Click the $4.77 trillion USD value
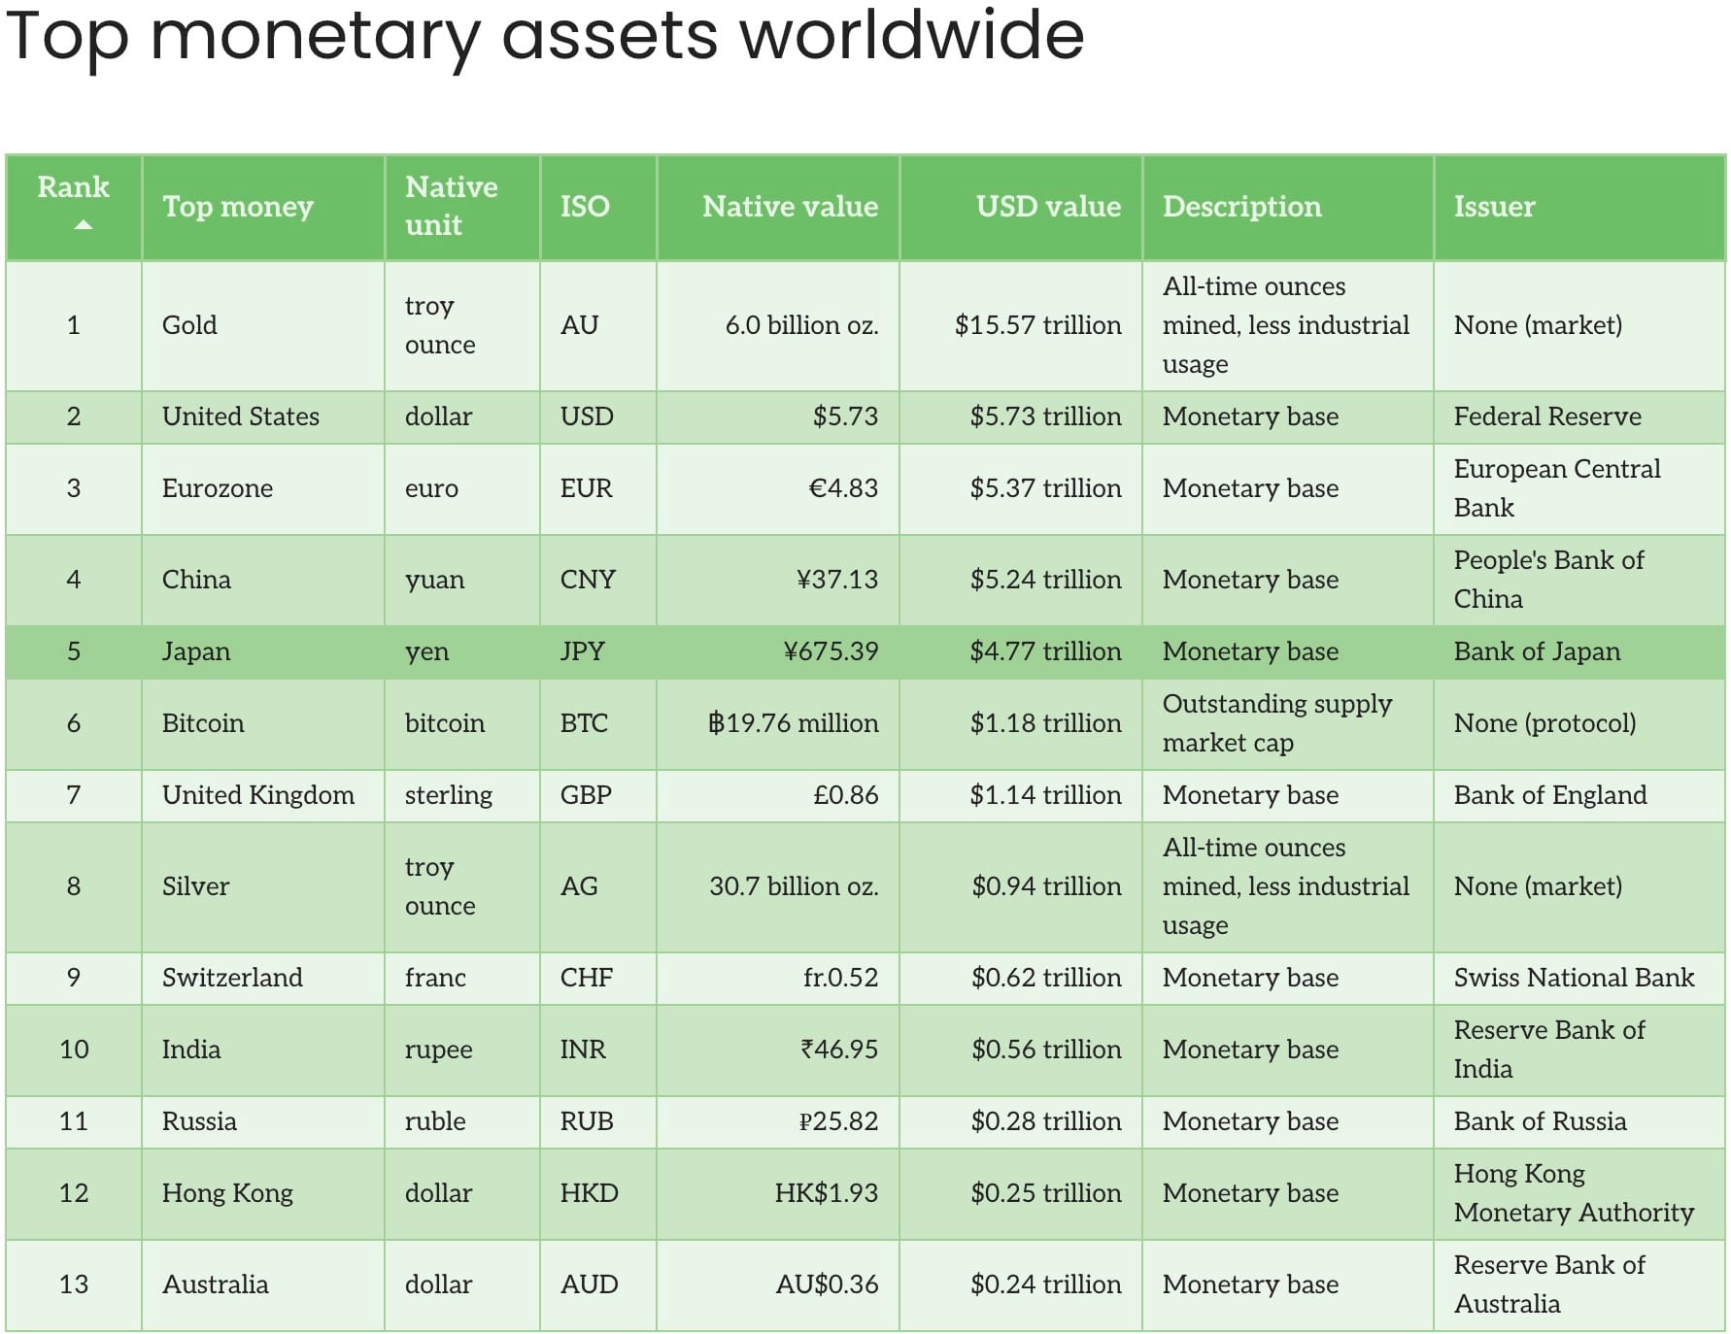 [1045, 651]
